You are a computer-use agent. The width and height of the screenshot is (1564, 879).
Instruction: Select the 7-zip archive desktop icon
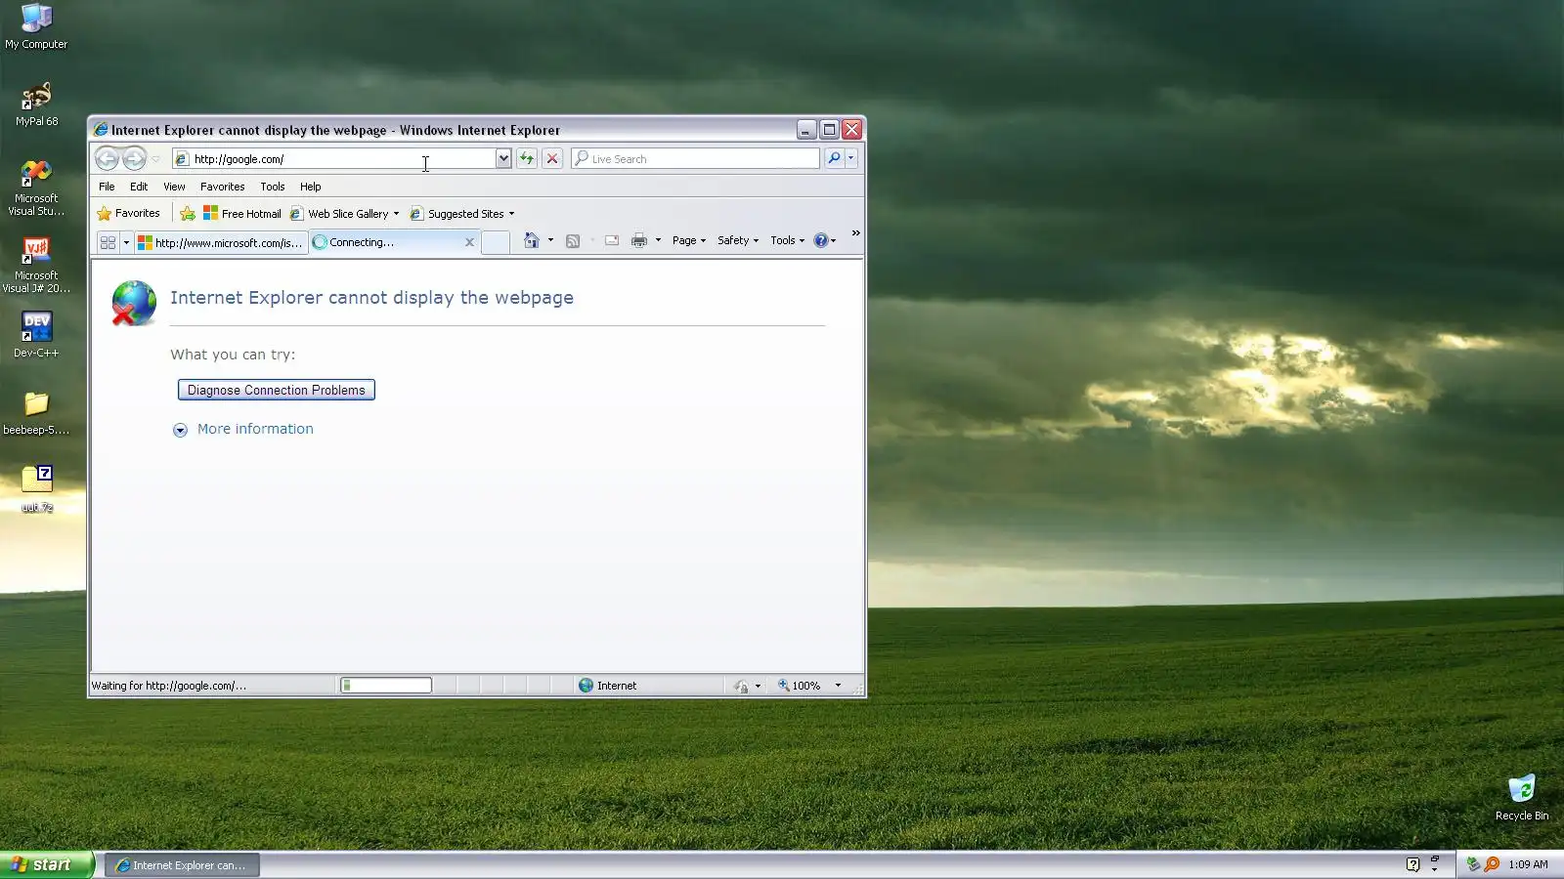[x=37, y=489]
